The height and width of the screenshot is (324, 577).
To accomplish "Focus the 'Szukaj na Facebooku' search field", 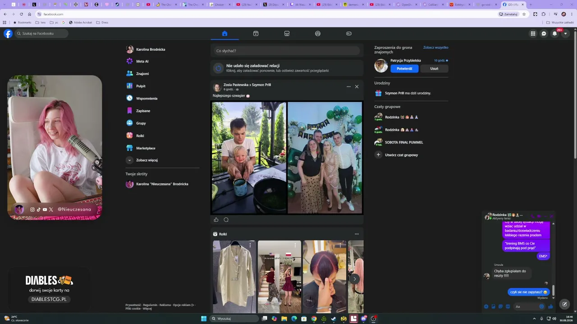I will (x=41, y=33).
